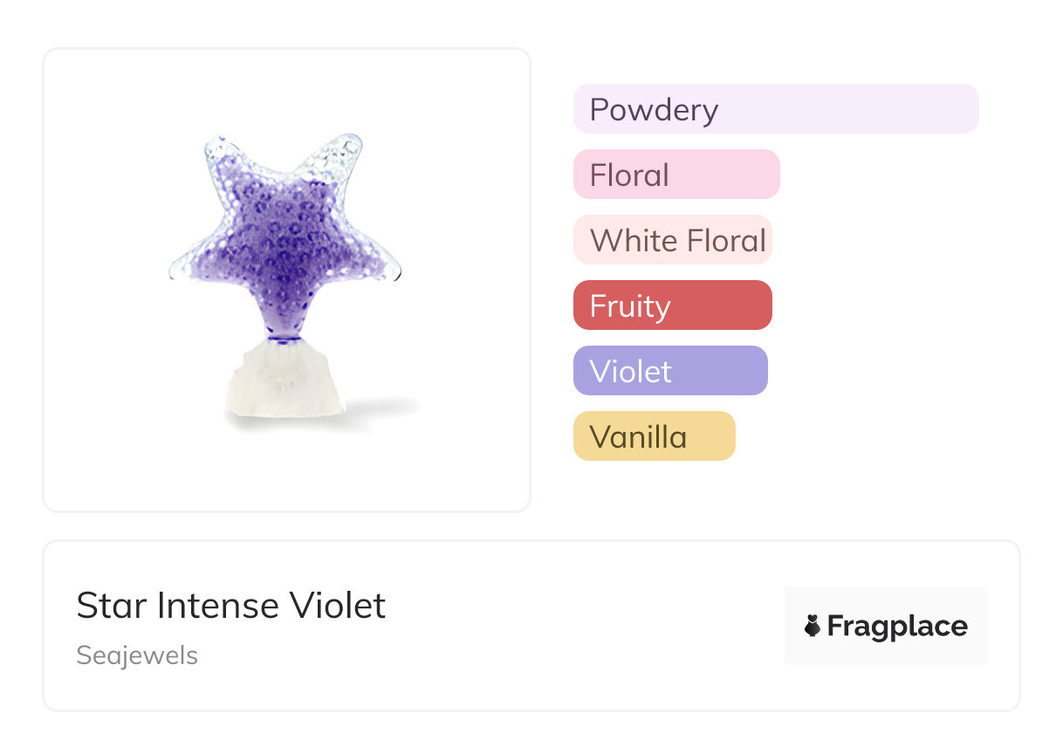This screenshot has height=754, width=1063.
Task: Select the purple Violet accord bar
Action: [x=670, y=371]
